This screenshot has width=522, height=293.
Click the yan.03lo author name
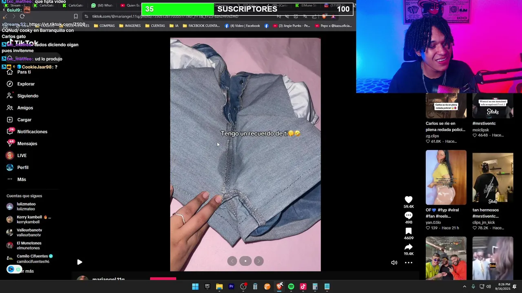pos(434,223)
